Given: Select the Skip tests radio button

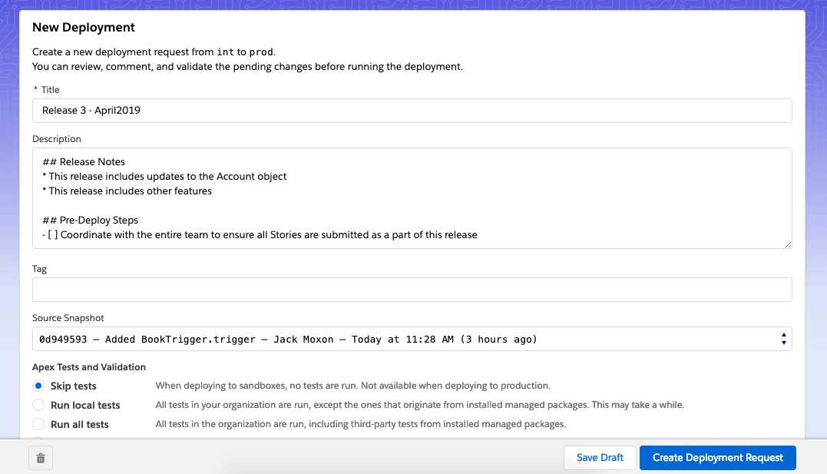Looking at the screenshot, I should [x=38, y=386].
